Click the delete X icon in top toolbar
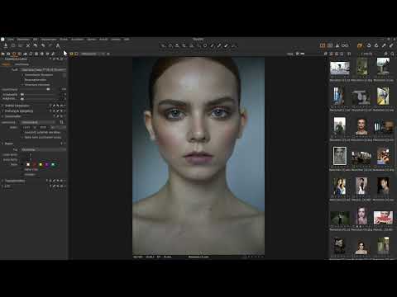This screenshot has height=297, width=397. pyautogui.click(x=28, y=45)
